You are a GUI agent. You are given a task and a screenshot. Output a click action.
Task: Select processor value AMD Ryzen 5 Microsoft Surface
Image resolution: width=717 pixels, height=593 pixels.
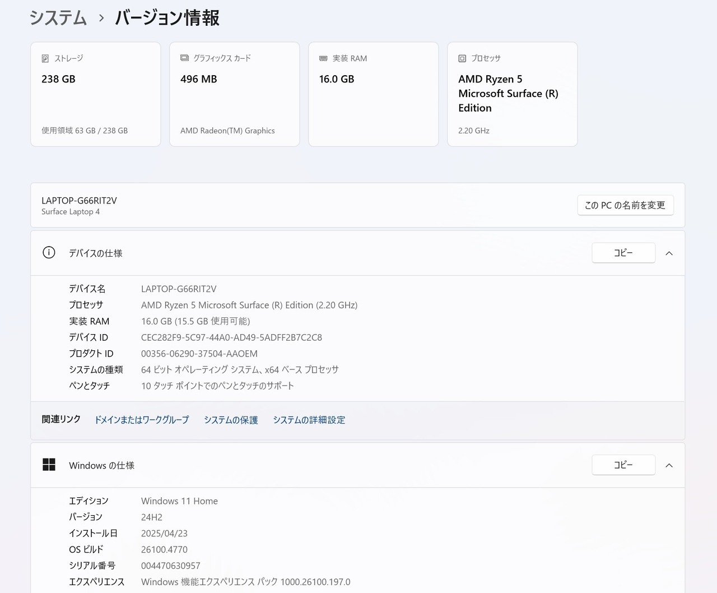pyautogui.click(x=249, y=305)
